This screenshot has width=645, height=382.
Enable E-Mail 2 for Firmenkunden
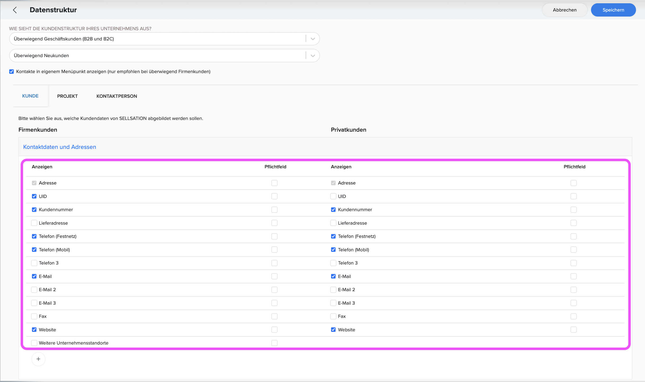[x=34, y=290]
